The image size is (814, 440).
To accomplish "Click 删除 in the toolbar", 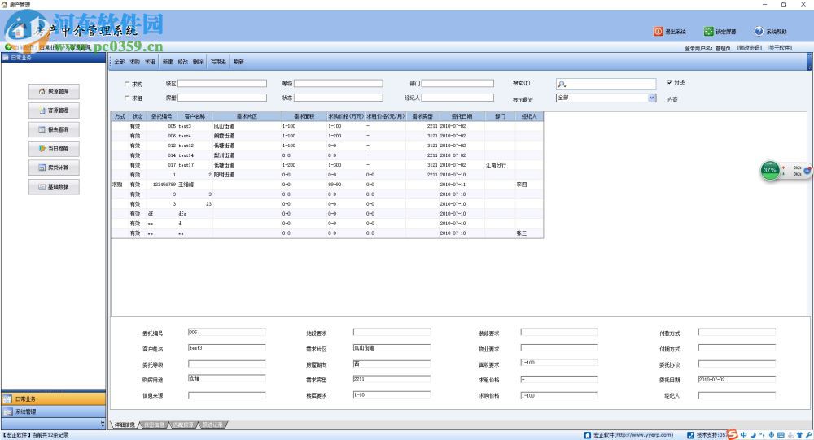I will [198, 62].
